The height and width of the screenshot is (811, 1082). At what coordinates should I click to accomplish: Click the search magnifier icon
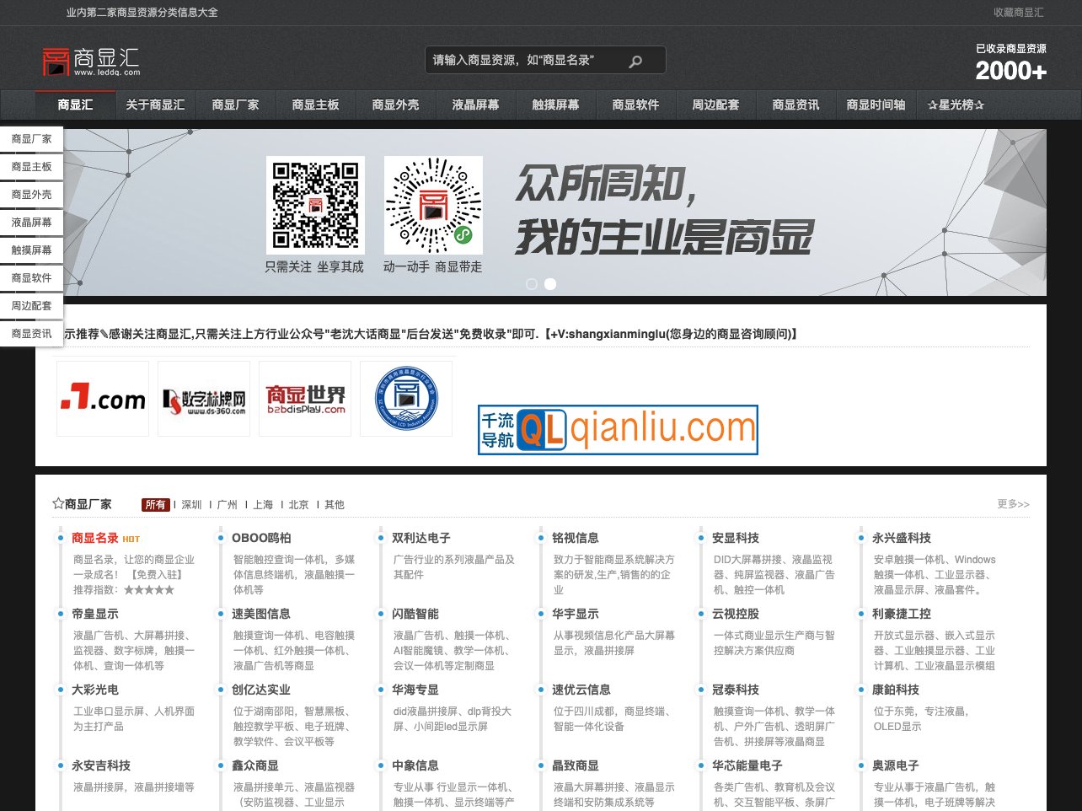tap(635, 60)
